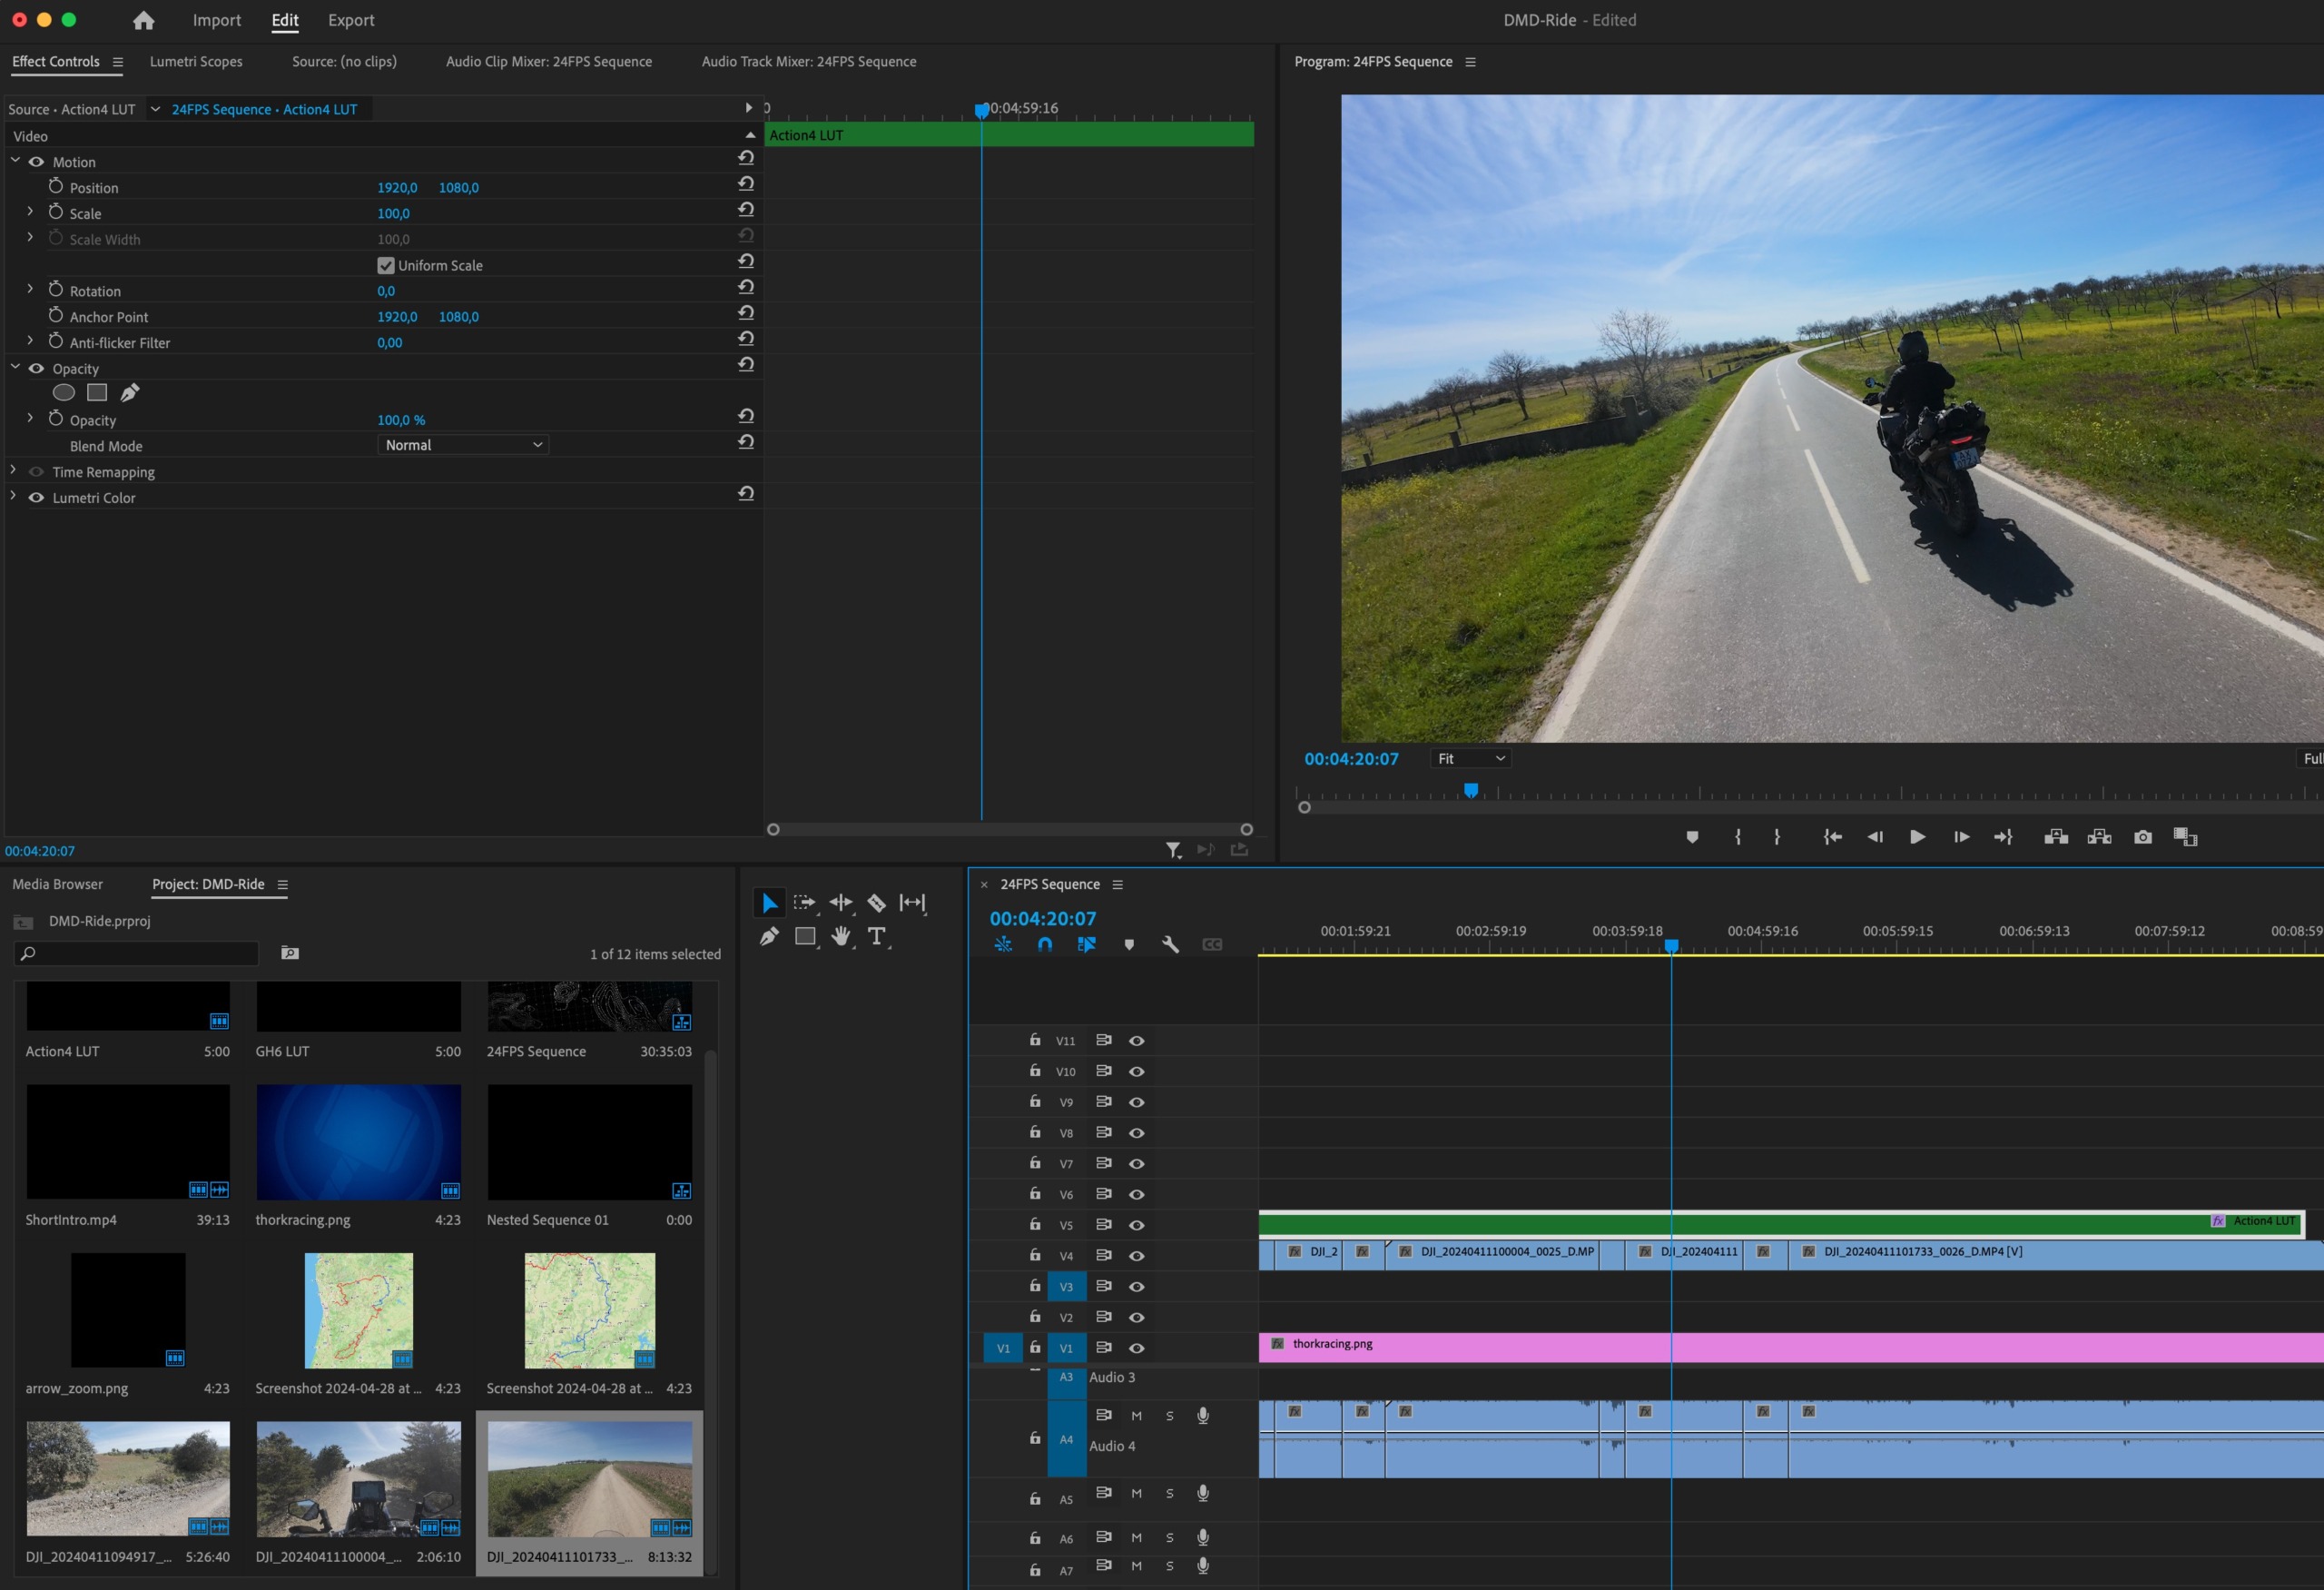Expand the Lumetri Color effect properties
The width and height of the screenshot is (2324, 1590).
[13, 497]
